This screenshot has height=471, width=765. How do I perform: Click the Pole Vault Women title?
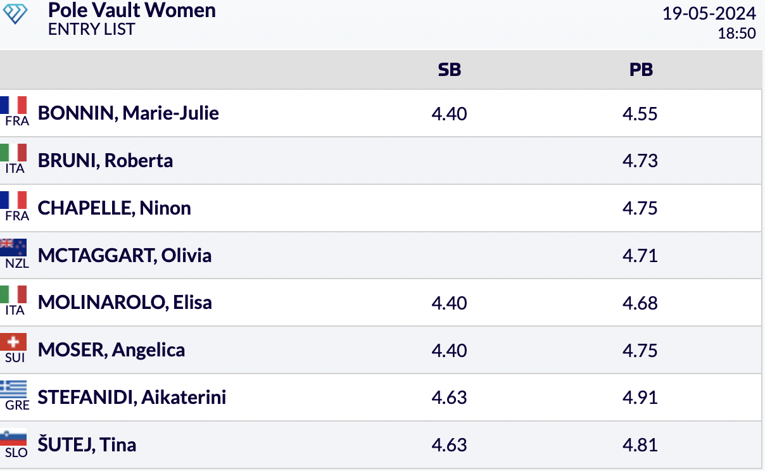pyautogui.click(x=132, y=10)
